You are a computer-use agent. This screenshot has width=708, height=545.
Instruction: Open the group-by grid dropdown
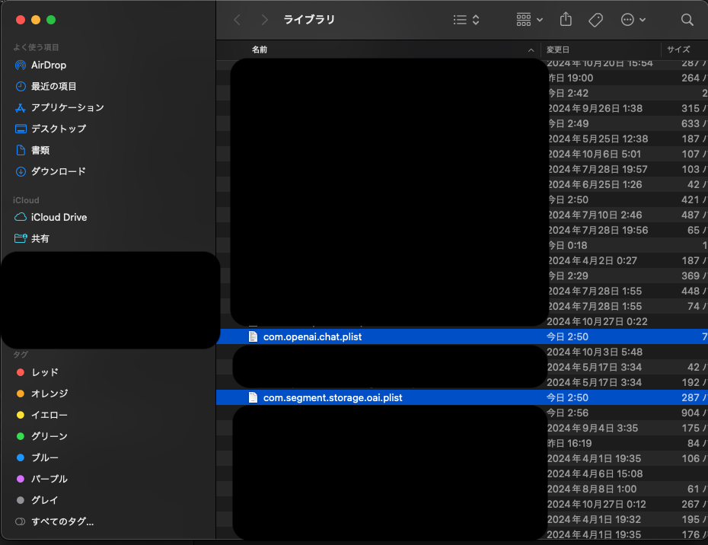(529, 20)
